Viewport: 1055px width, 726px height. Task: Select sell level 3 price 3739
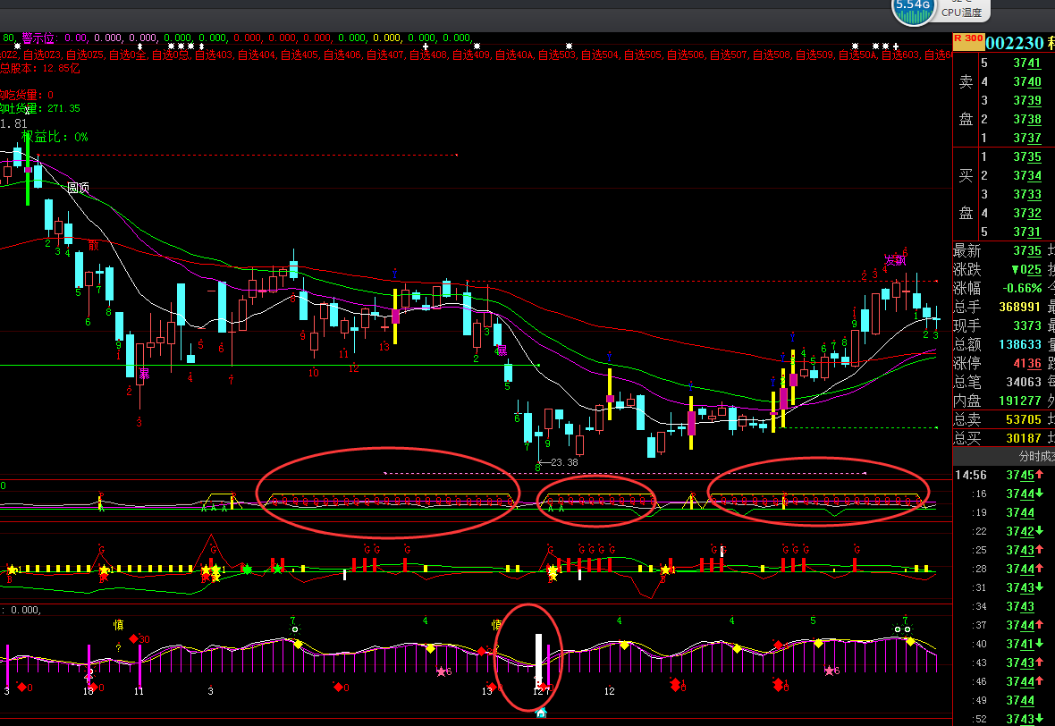(x=1027, y=100)
